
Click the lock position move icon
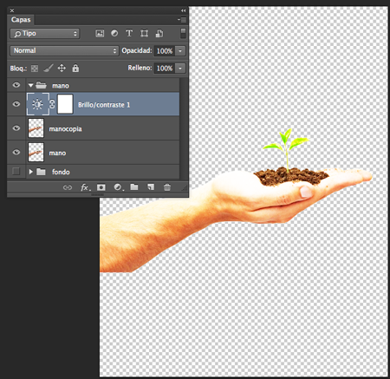click(x=62, y=69)
